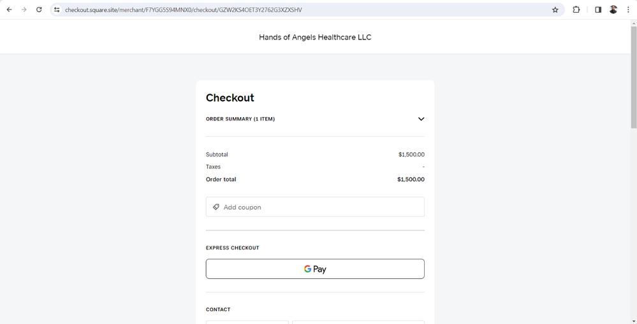This screenshot has height=324, width=637.
Task: Bookmark this page with the star icon
Action: 555,10
